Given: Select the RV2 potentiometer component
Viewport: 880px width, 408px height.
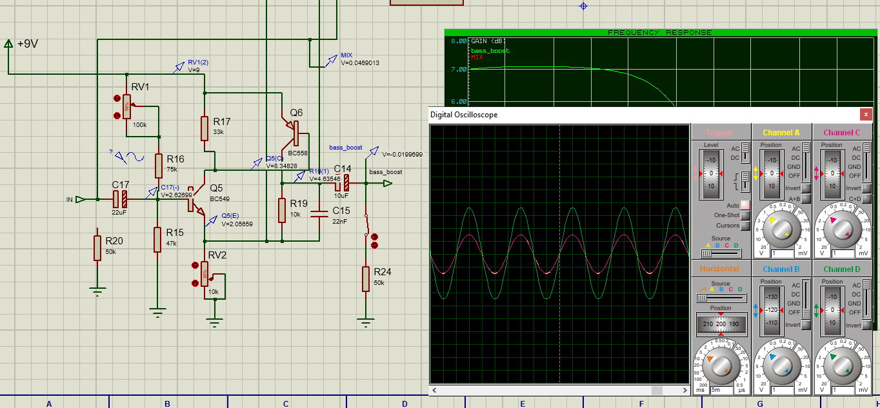Looking at the screenshot, I should [x=205, y=275].
